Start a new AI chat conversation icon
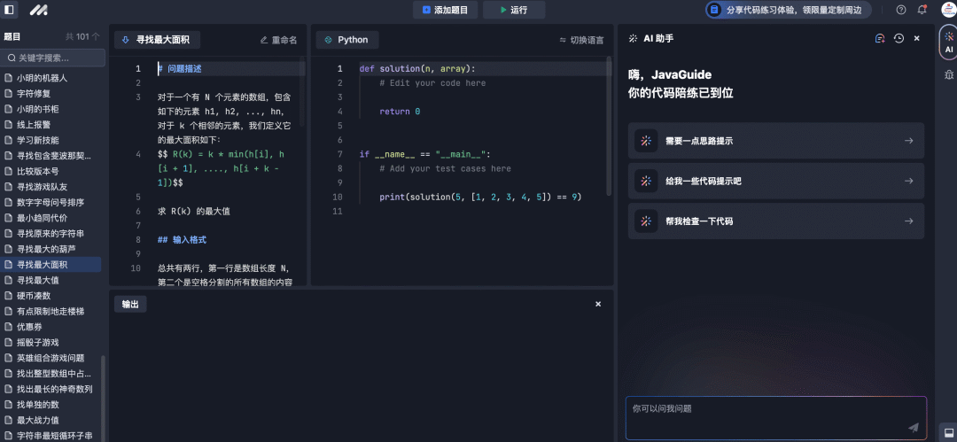Screen dimensions: 957x442 [x=880, y=38]
